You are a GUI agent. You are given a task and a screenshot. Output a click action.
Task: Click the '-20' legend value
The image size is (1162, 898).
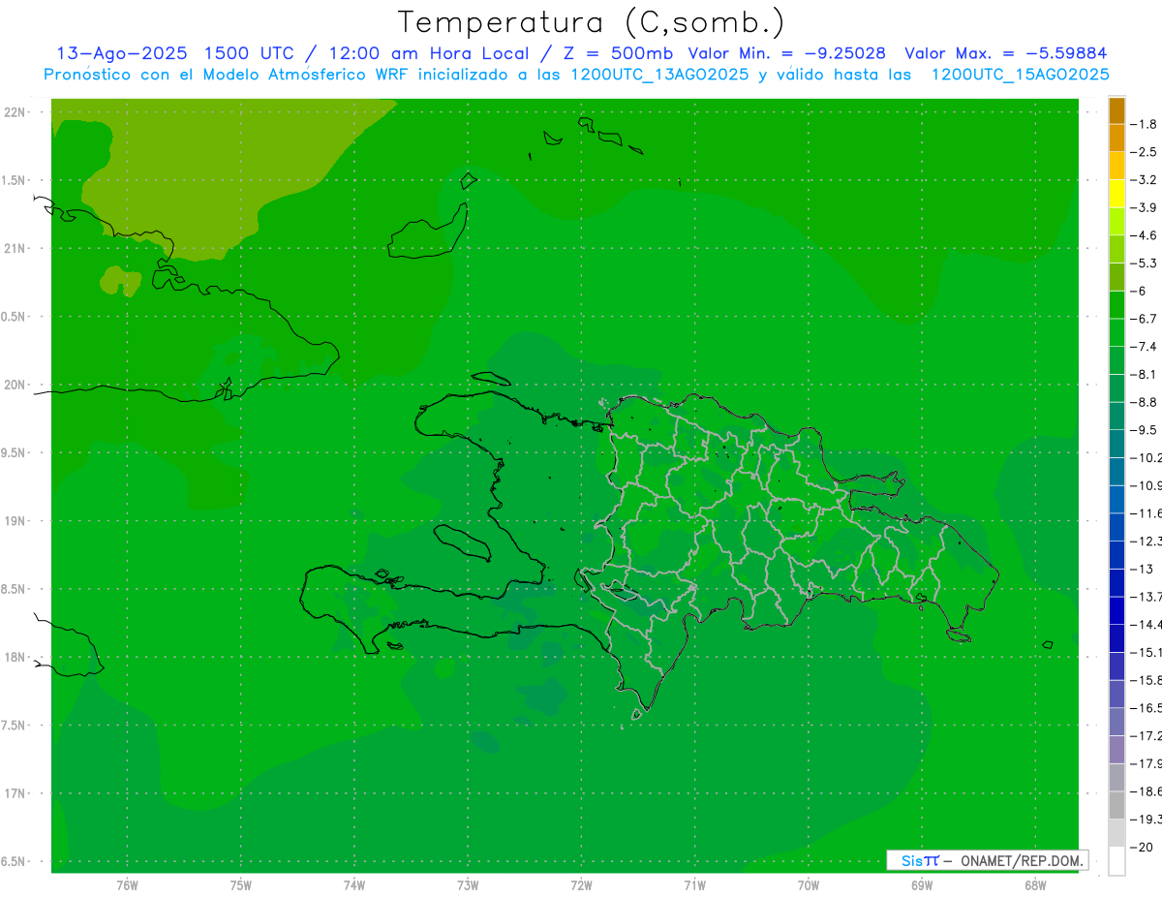point(1143,848)
